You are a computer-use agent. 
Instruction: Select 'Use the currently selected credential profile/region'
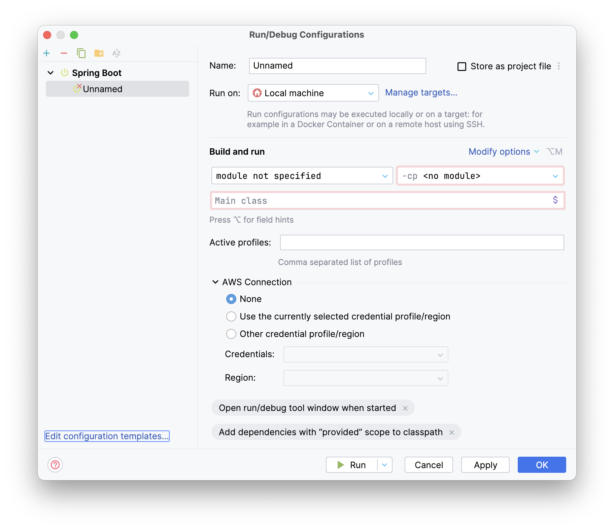tap(231, 316)
